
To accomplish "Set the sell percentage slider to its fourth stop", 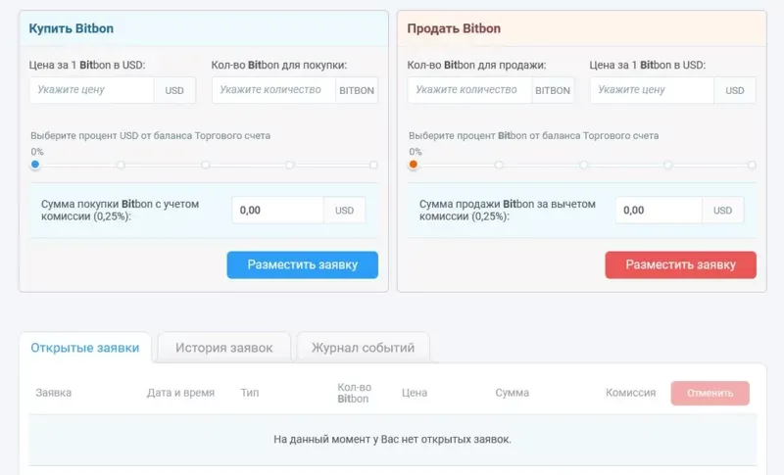I will pos(667,165).
